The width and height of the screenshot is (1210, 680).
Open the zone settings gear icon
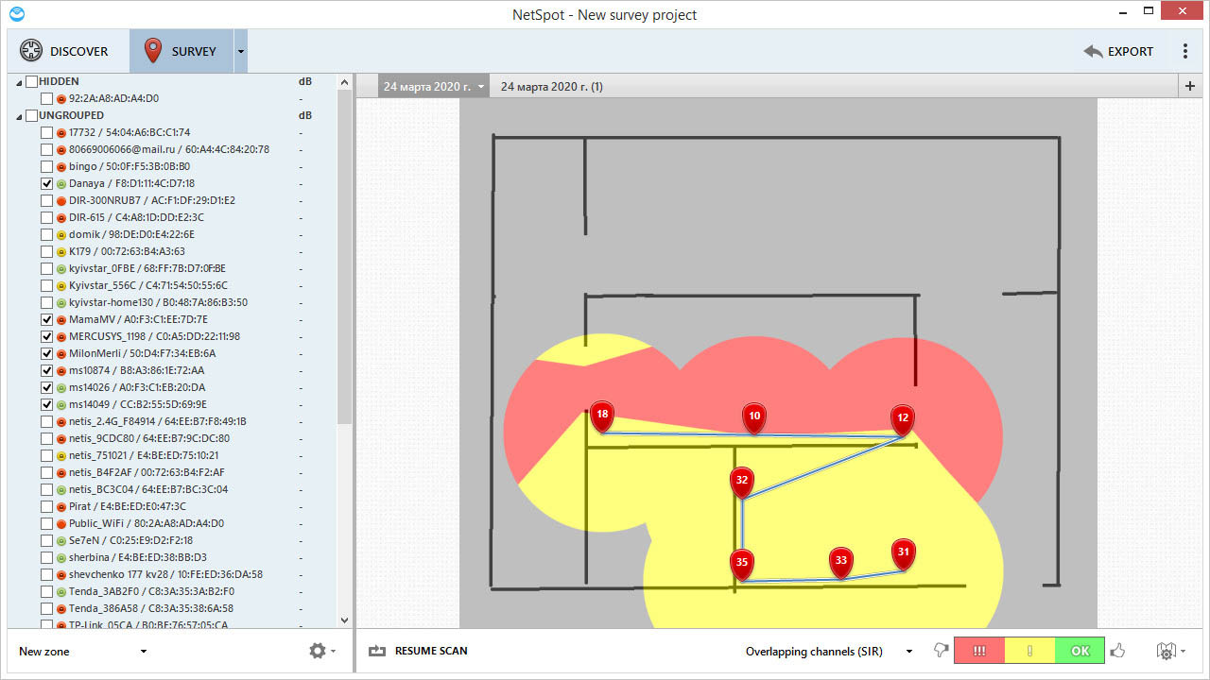point(317,651)
